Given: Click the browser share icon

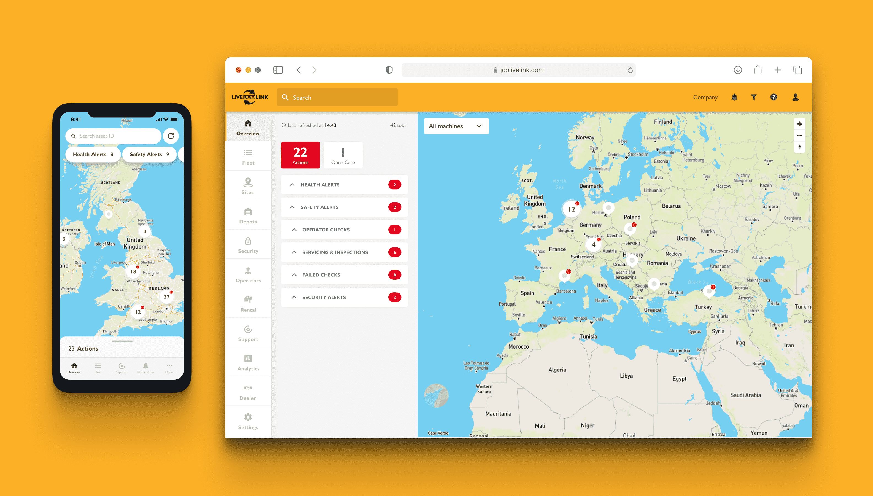Looking at the screenshot, I should (x=758, y=70).
